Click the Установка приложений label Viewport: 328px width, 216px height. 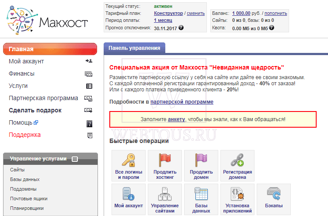(237, 208)
